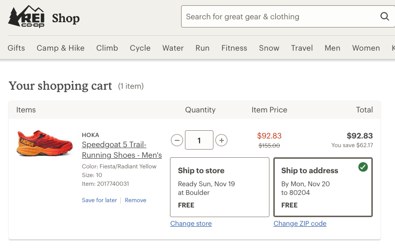This screenshot has height=248, width=395.
Task: Open the Men menu
Action: (332, 48)
